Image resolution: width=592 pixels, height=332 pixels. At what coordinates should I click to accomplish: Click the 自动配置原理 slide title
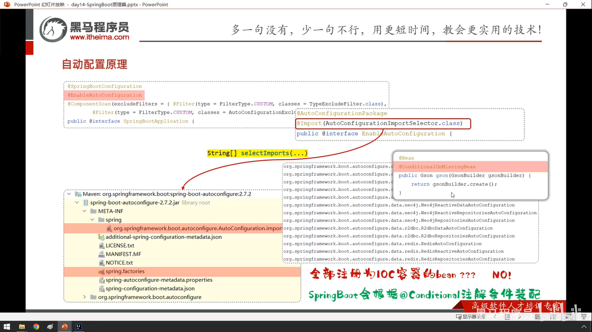(94, 64)
